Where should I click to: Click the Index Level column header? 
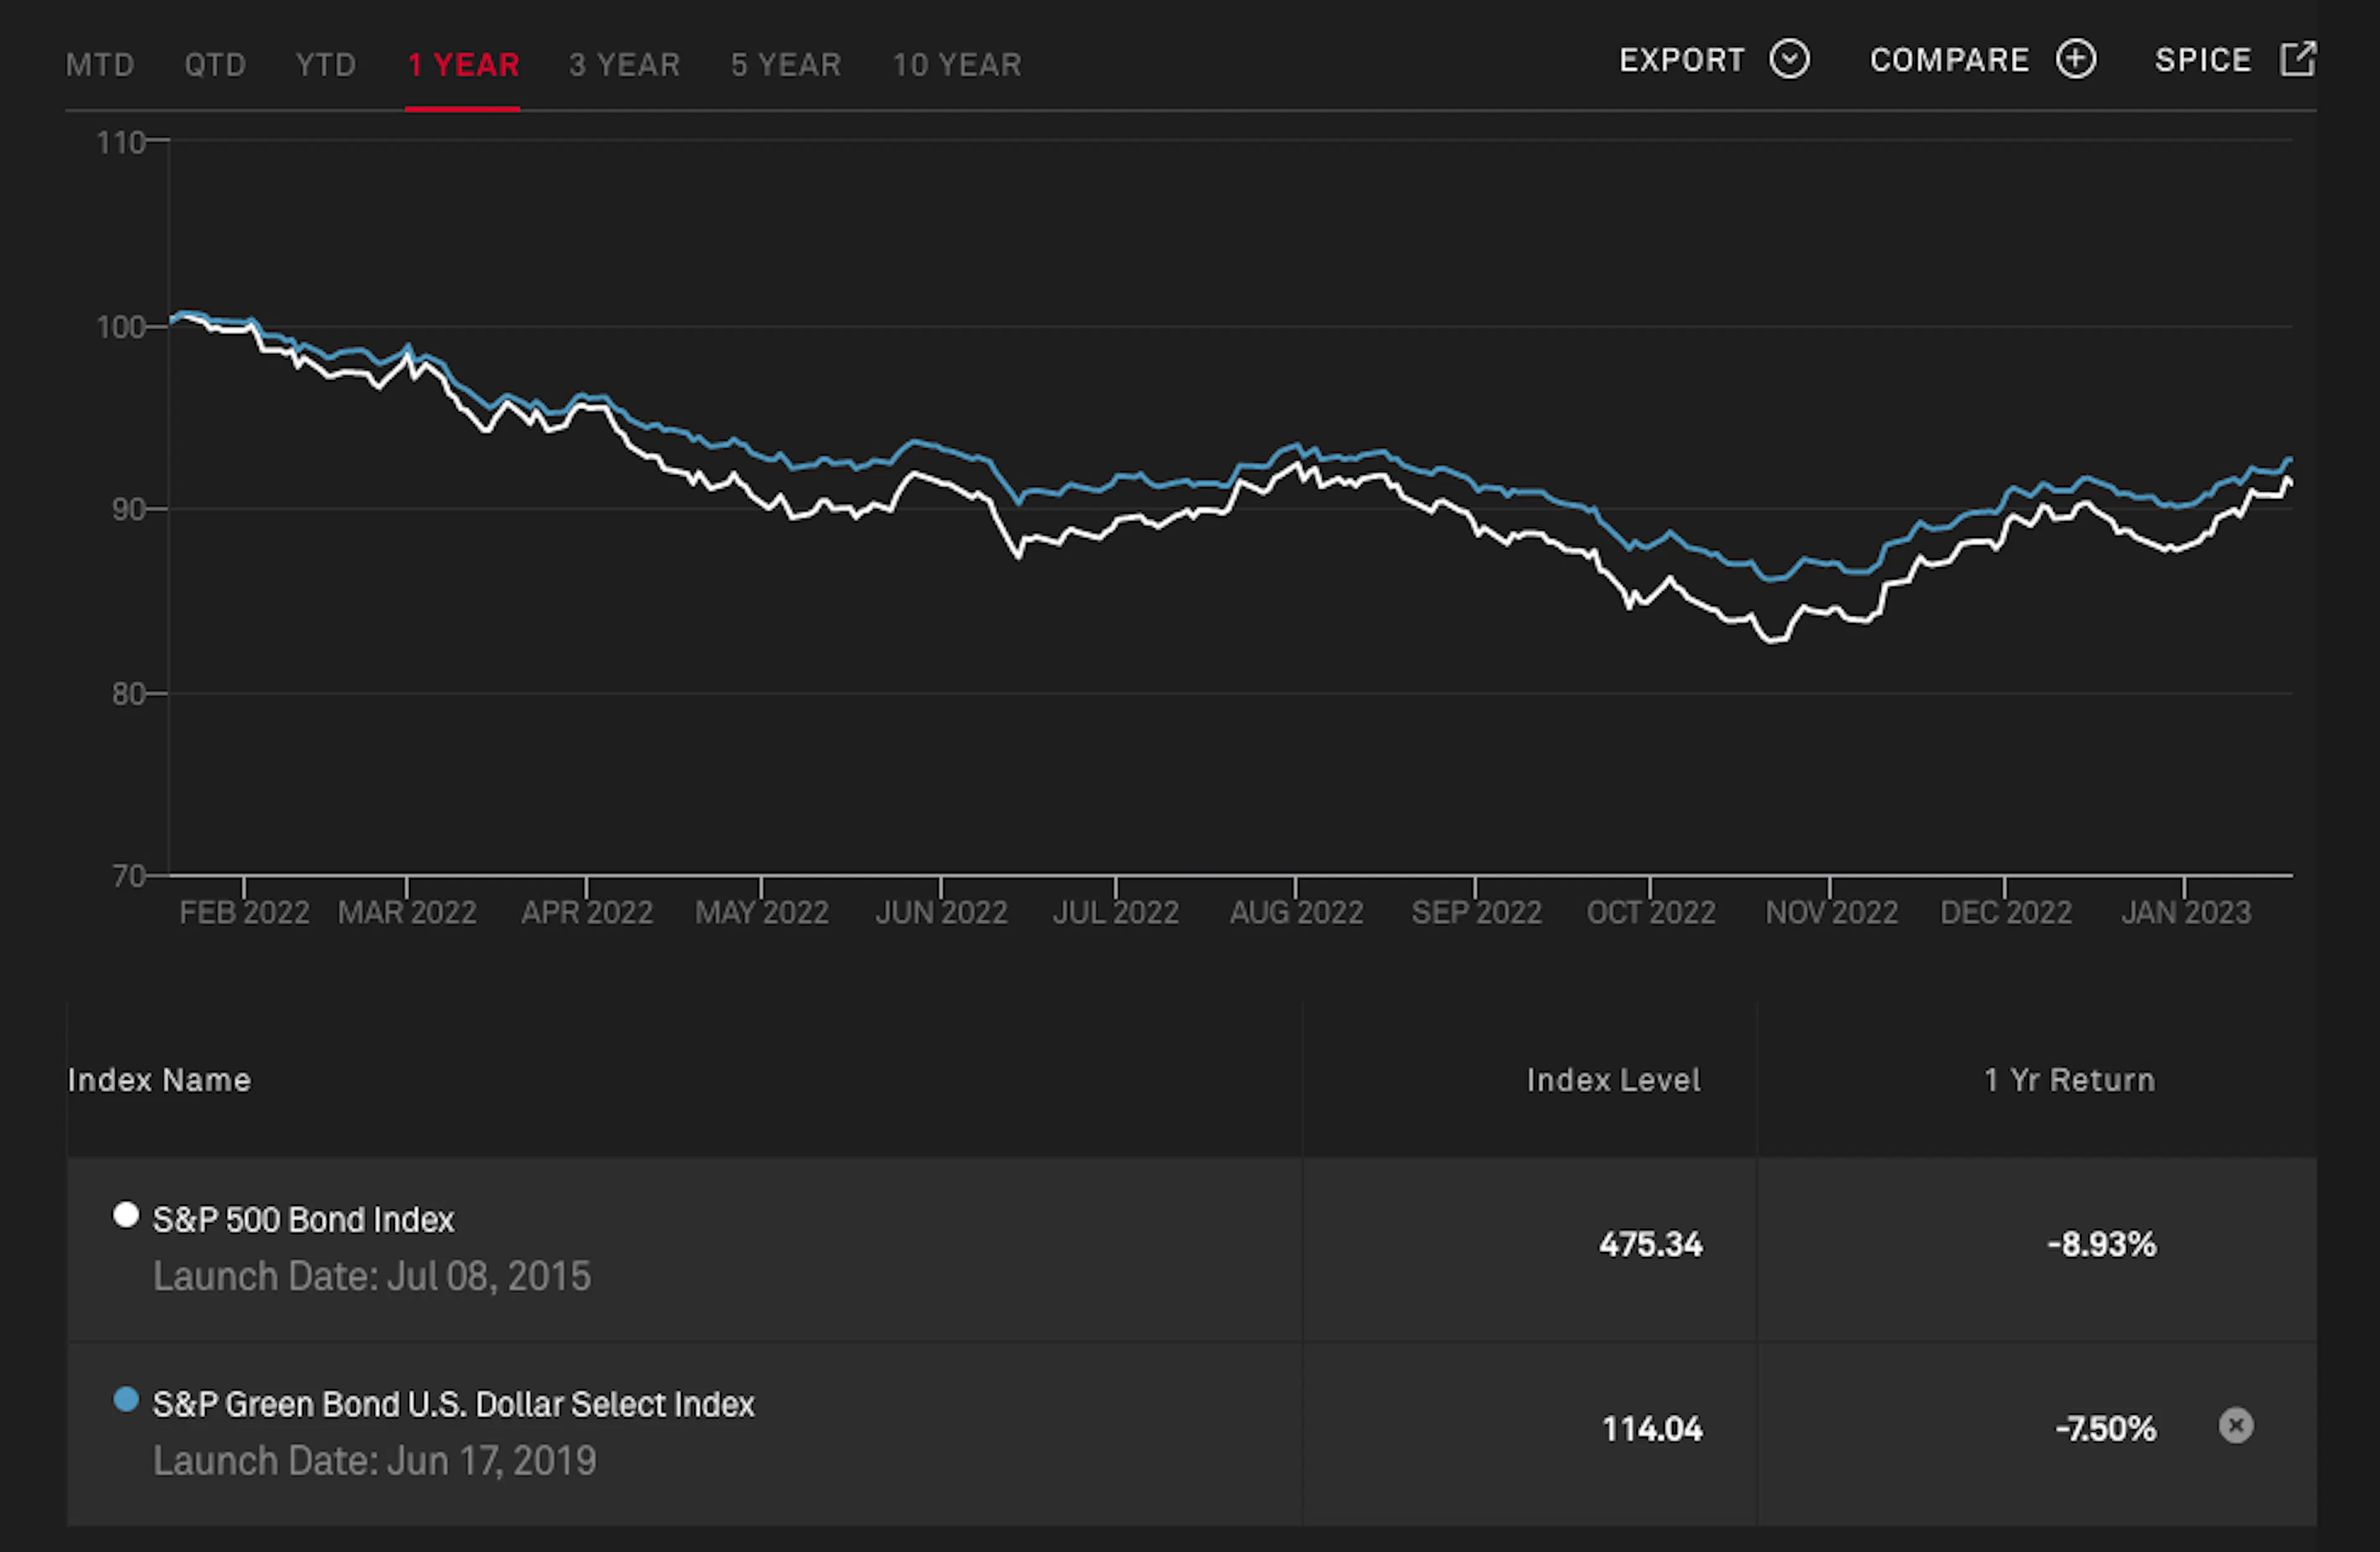click(1613, 1080)
